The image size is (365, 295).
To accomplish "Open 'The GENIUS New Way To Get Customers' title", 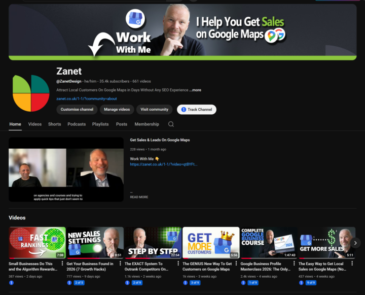I will 207,267.
